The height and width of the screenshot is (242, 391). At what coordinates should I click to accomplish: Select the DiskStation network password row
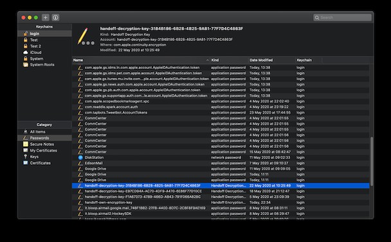pyautogui.click(x=221, y=158)
